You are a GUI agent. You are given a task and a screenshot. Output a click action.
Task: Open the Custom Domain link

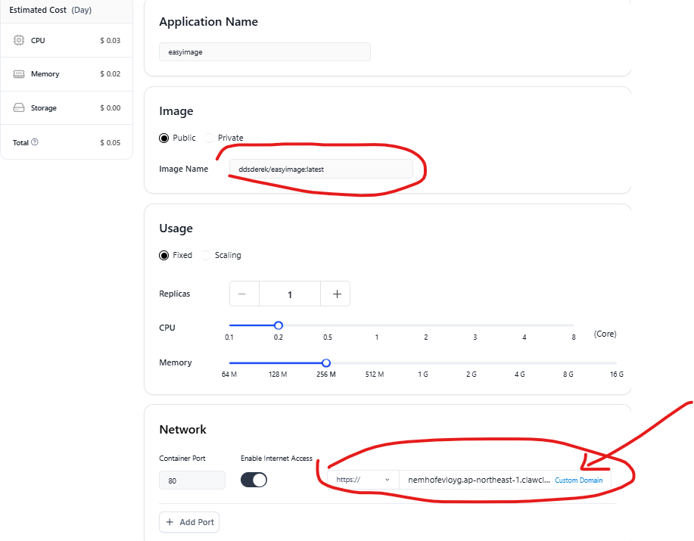click(578, 480)
